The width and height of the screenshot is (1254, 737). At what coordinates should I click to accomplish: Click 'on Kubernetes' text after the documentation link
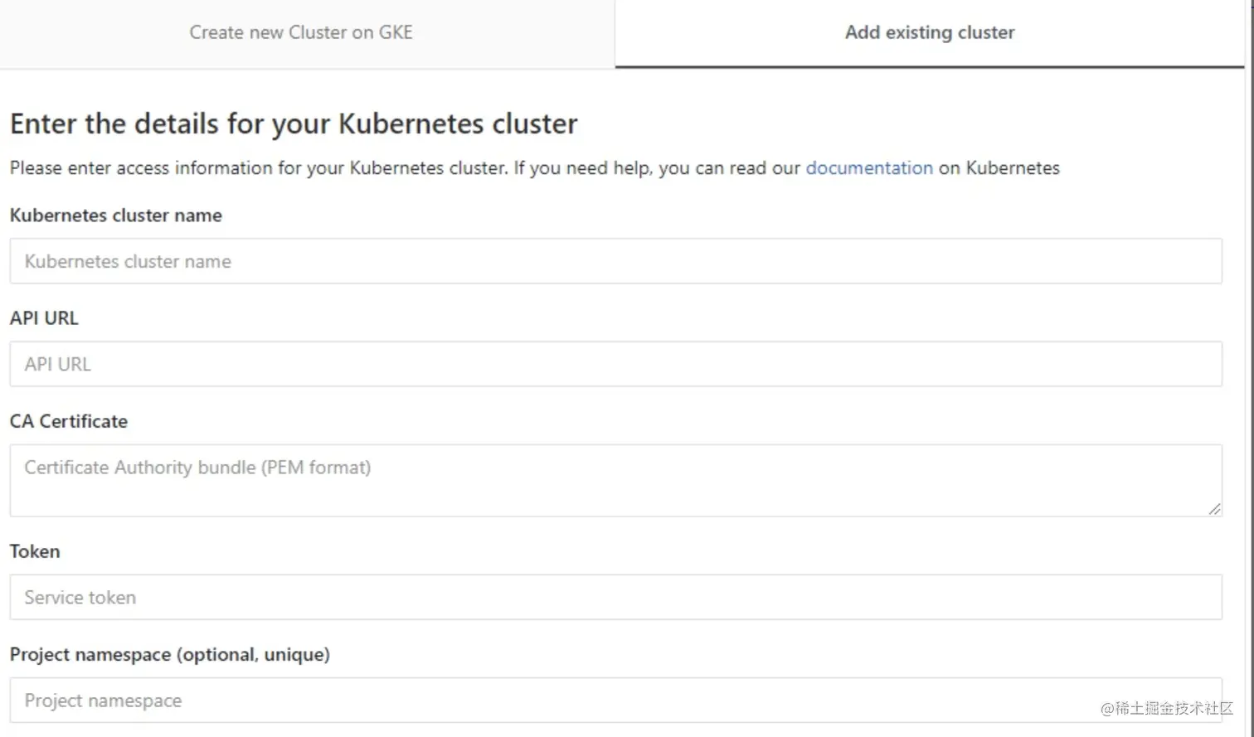coord(999,168)
